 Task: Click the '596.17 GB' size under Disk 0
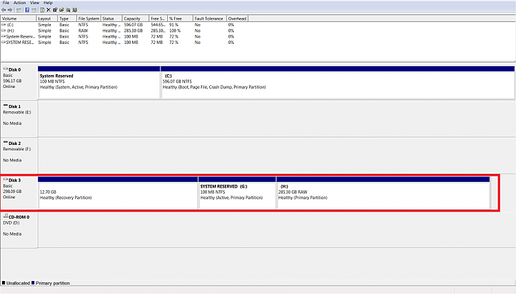[x=12, y=81]
